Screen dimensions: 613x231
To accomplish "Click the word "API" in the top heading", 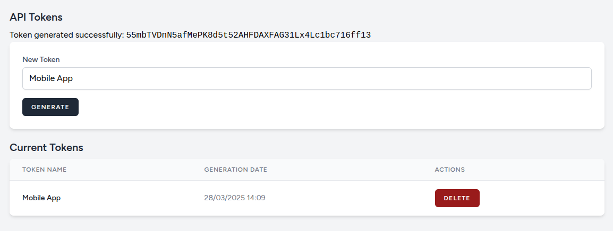I will coord(18,17).
